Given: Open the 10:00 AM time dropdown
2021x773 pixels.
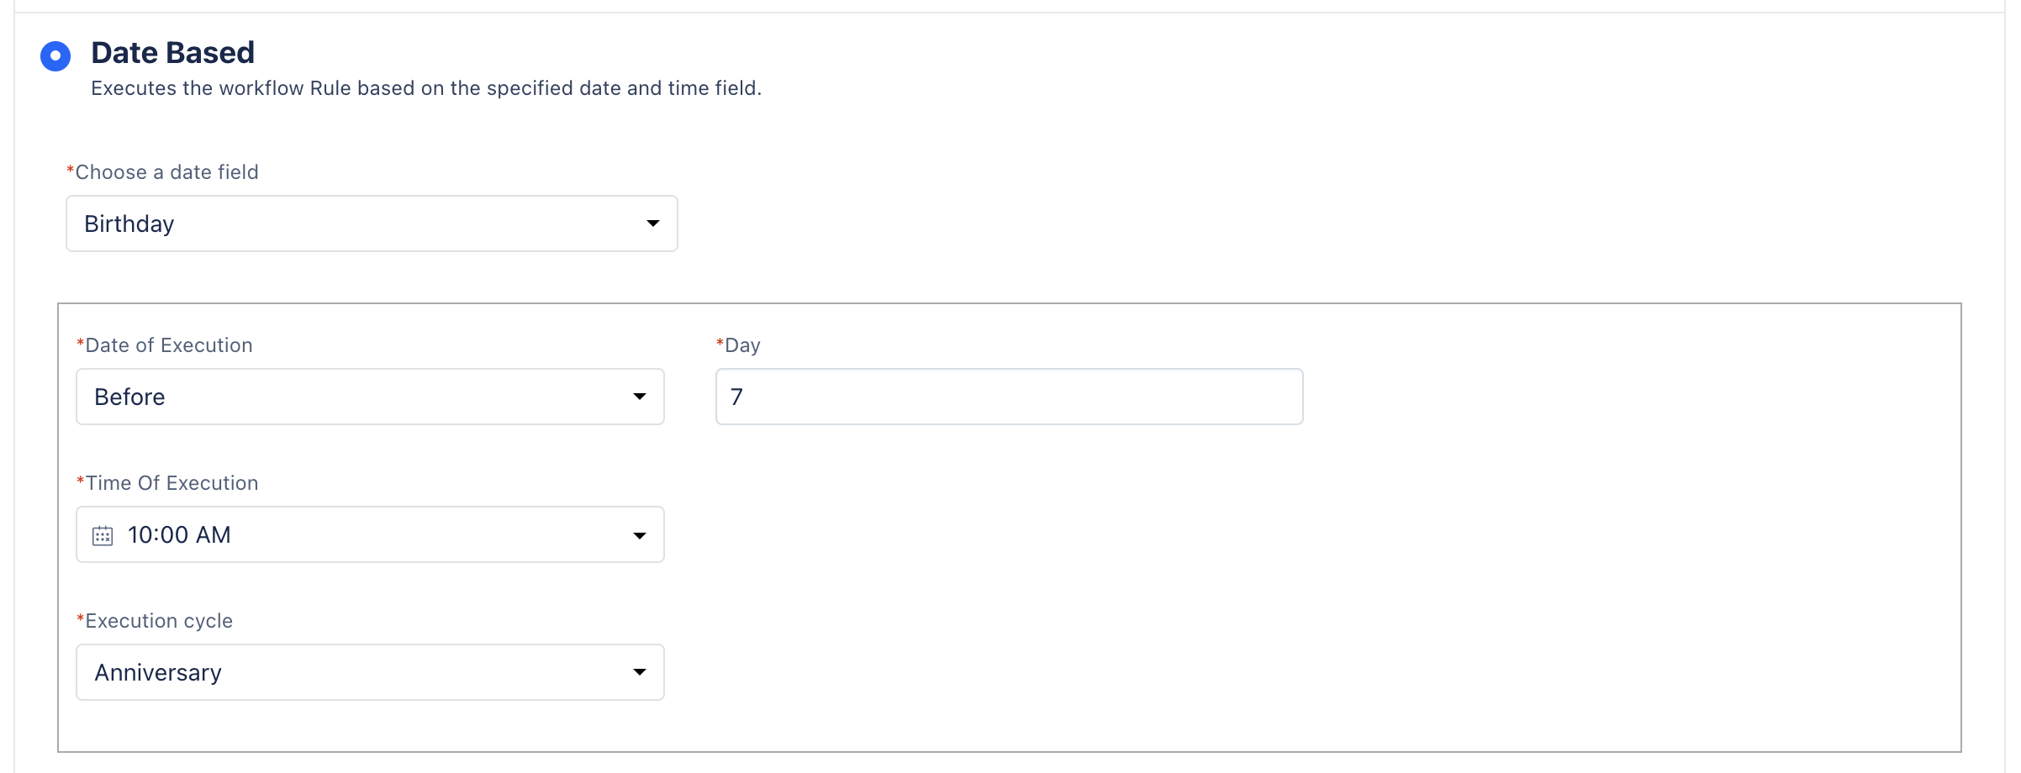Looking at the screenshot, I should (x=370, y=534).
